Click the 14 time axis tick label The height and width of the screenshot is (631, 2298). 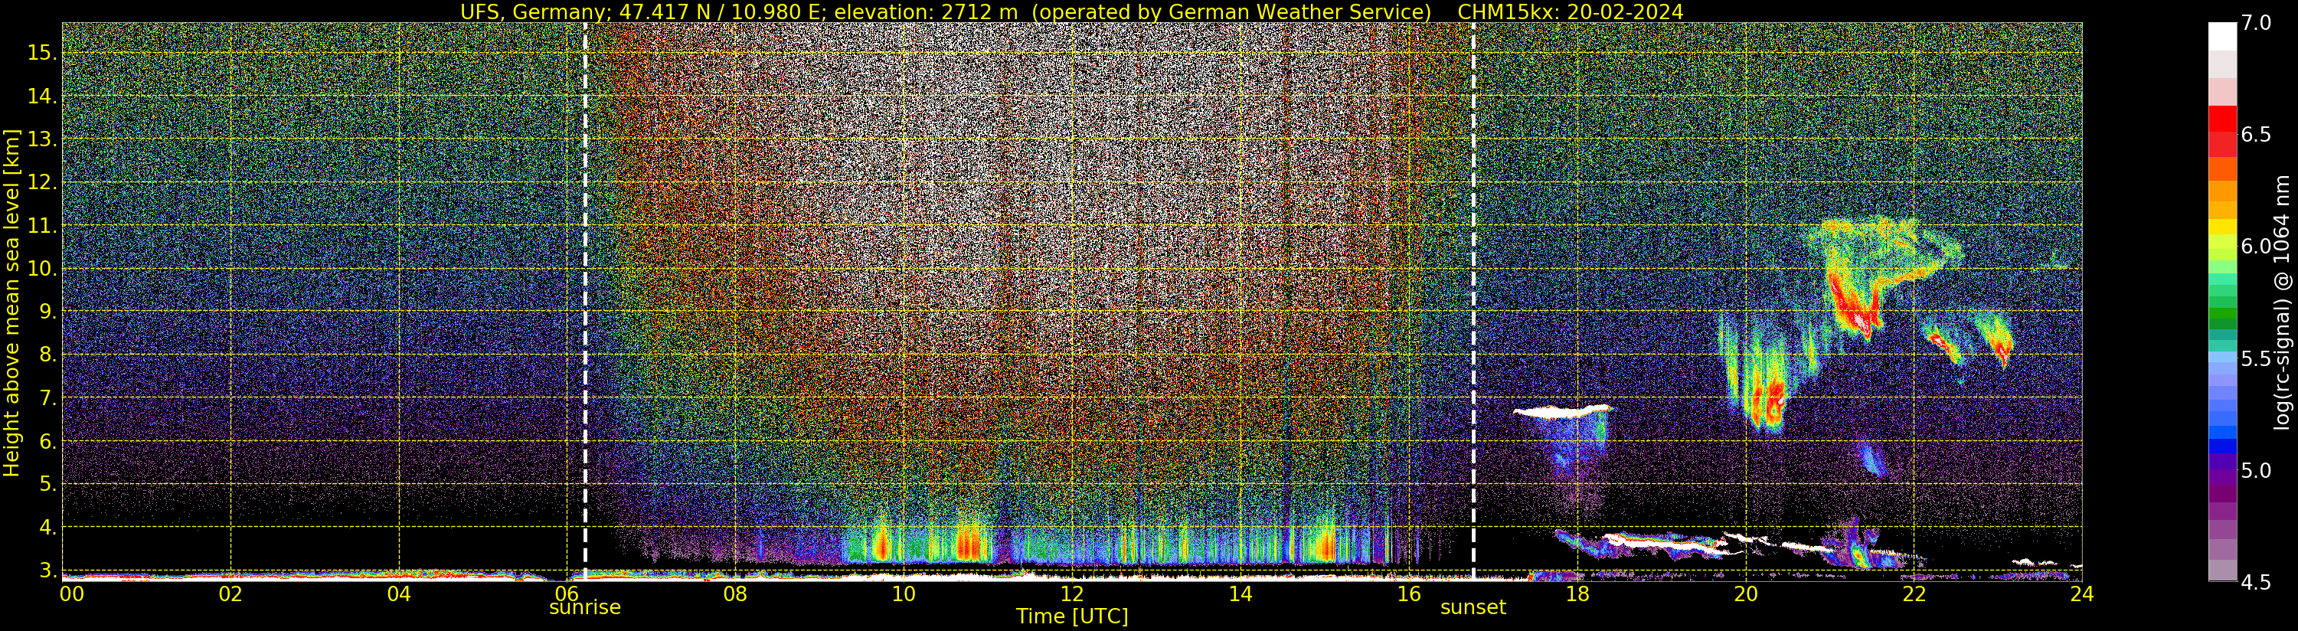1240,594
